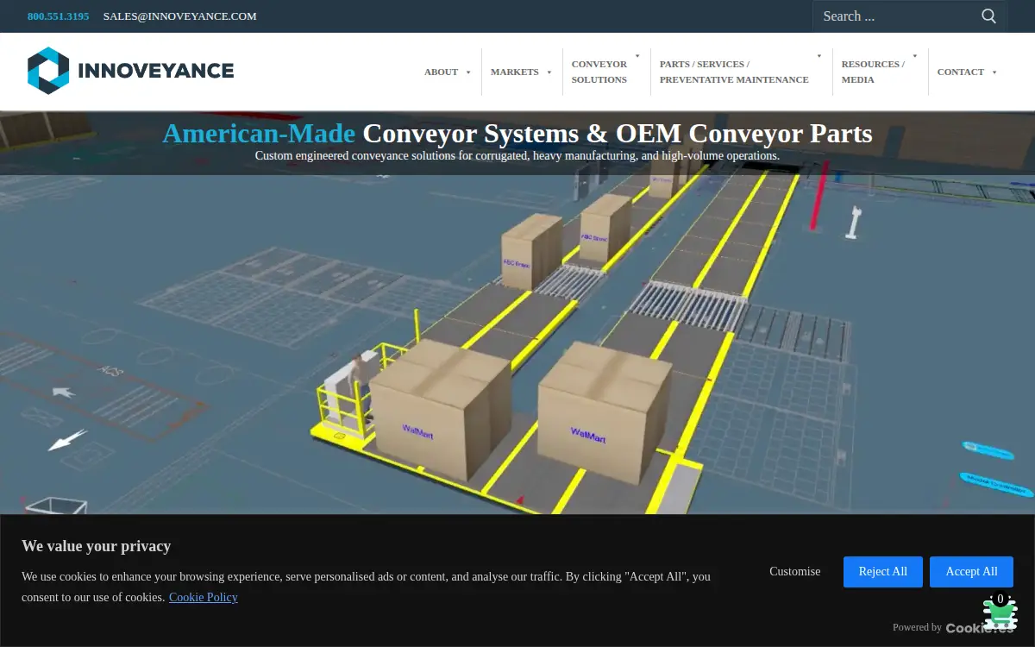Accept All cookies
The width and height of the screenshot is (1035, 647).
[971, 572]
